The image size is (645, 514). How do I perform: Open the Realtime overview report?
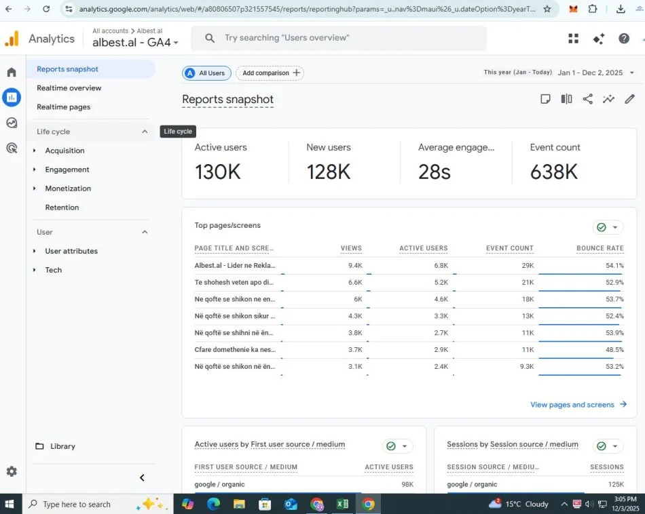coord(69,87)
